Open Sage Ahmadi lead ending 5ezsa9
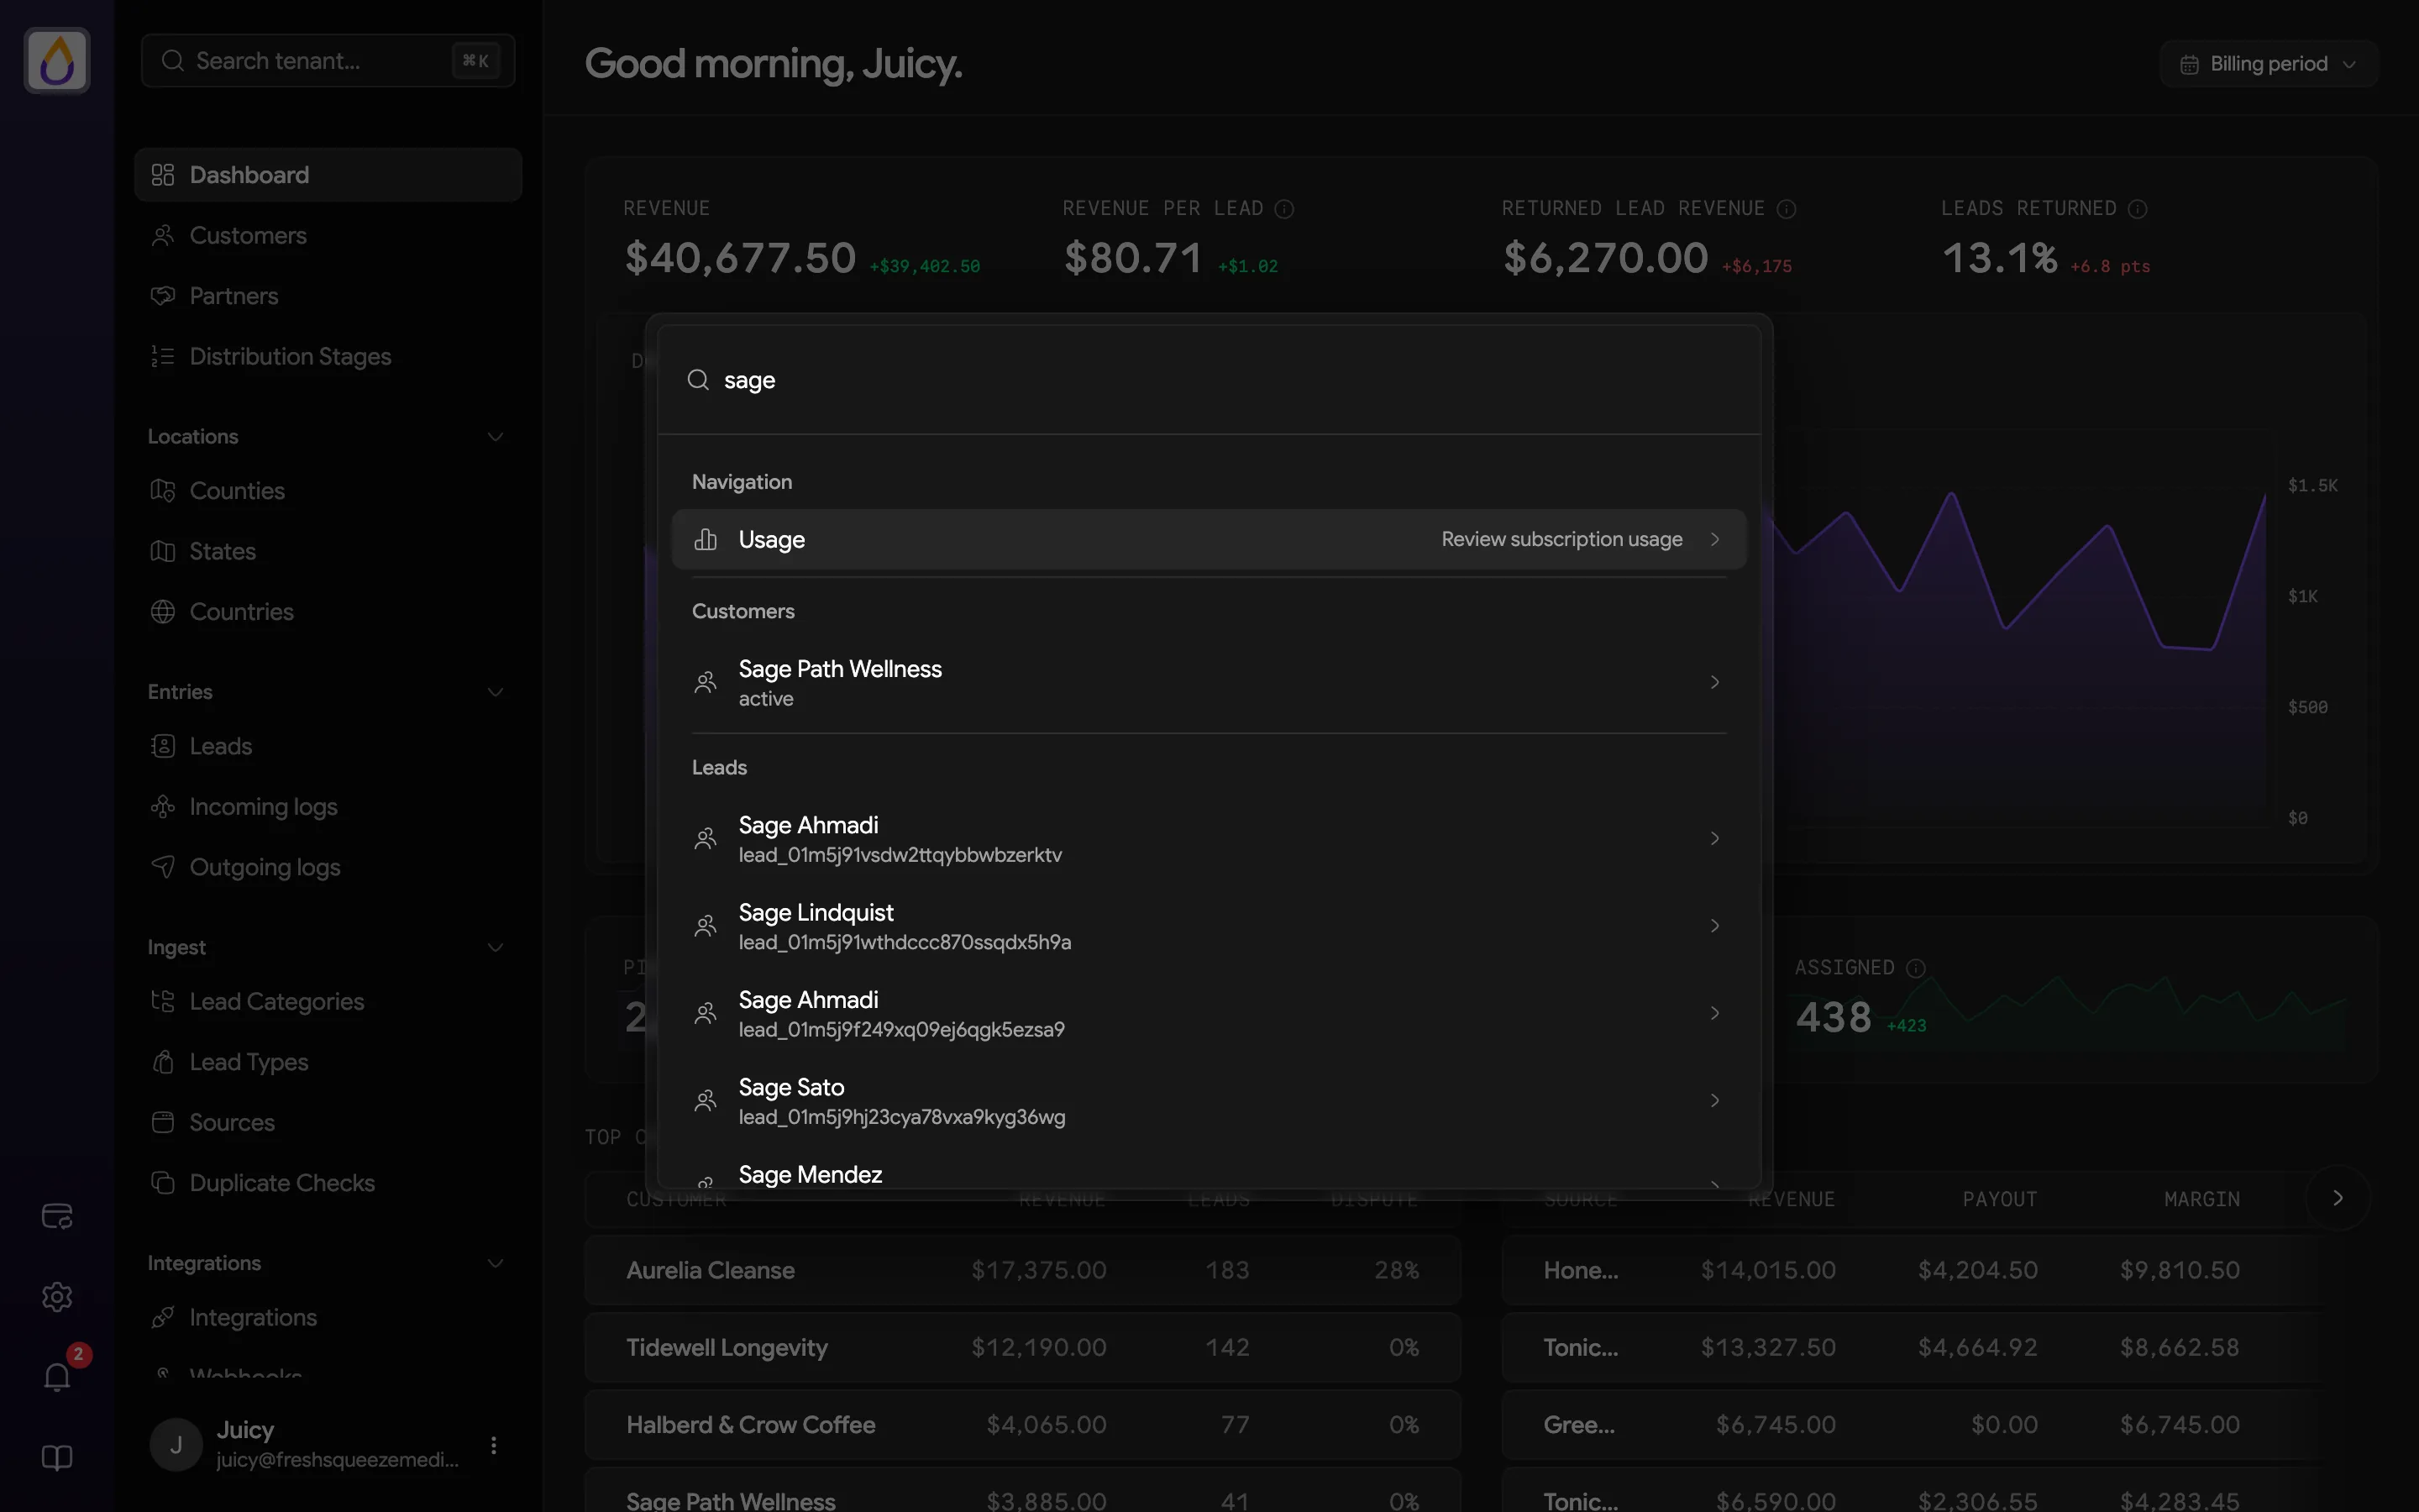2419x1512 pixels. (1209, 1014)
